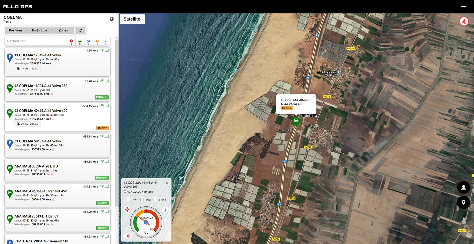Click the red compass navigation icon

click(464, 21)
